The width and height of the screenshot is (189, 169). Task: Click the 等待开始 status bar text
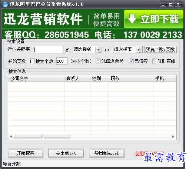(12, 164)
